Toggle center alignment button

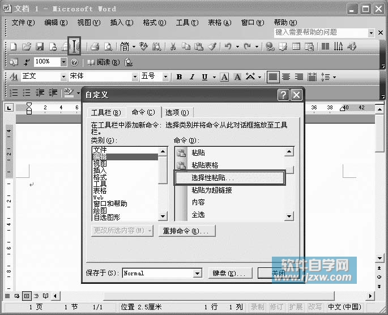[286, 77]
